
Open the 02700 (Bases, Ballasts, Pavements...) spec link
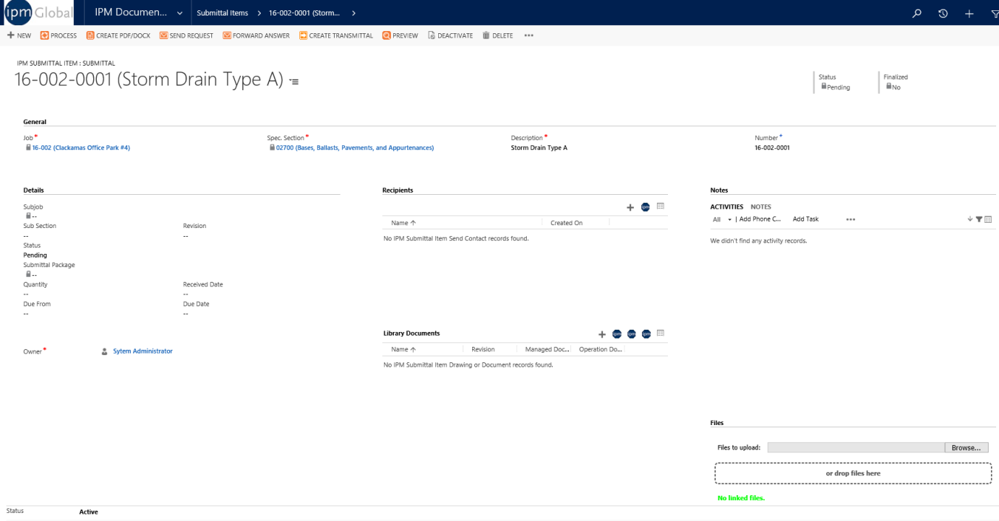click(x=355, y=148)
